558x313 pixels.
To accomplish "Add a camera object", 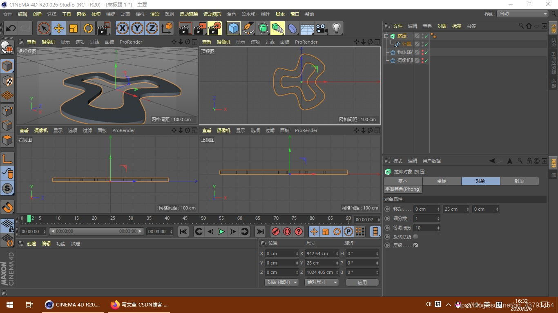I will click(321, 29).
